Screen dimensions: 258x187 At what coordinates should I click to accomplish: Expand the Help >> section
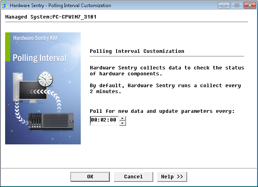172,177
